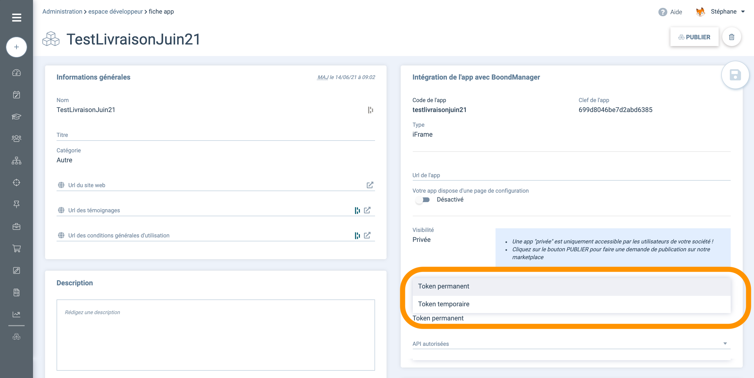The height and width of the screenshot is (378, 754).
Task: Open the cubes apps icon at sidebar bottom
Action: pos(16,336)
